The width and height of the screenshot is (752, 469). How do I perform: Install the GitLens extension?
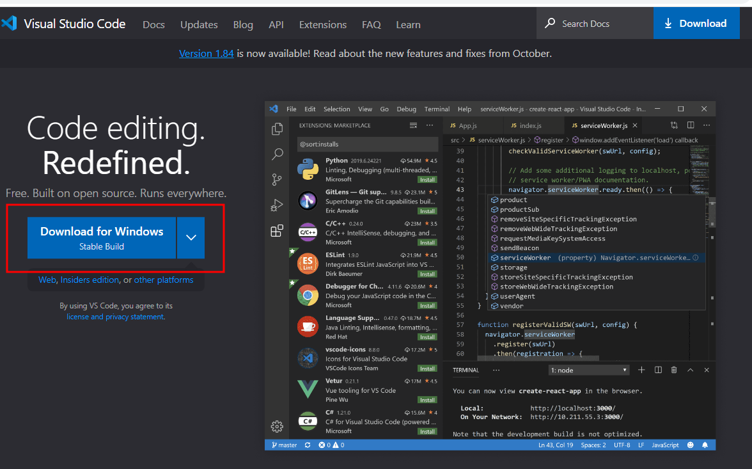(427, 211)
